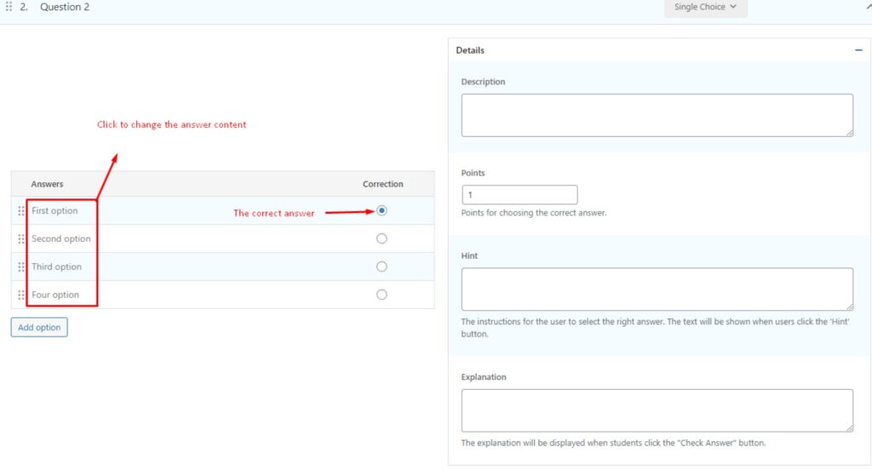
Task: Set Third option as correct answer
Action: pos(381,267)
